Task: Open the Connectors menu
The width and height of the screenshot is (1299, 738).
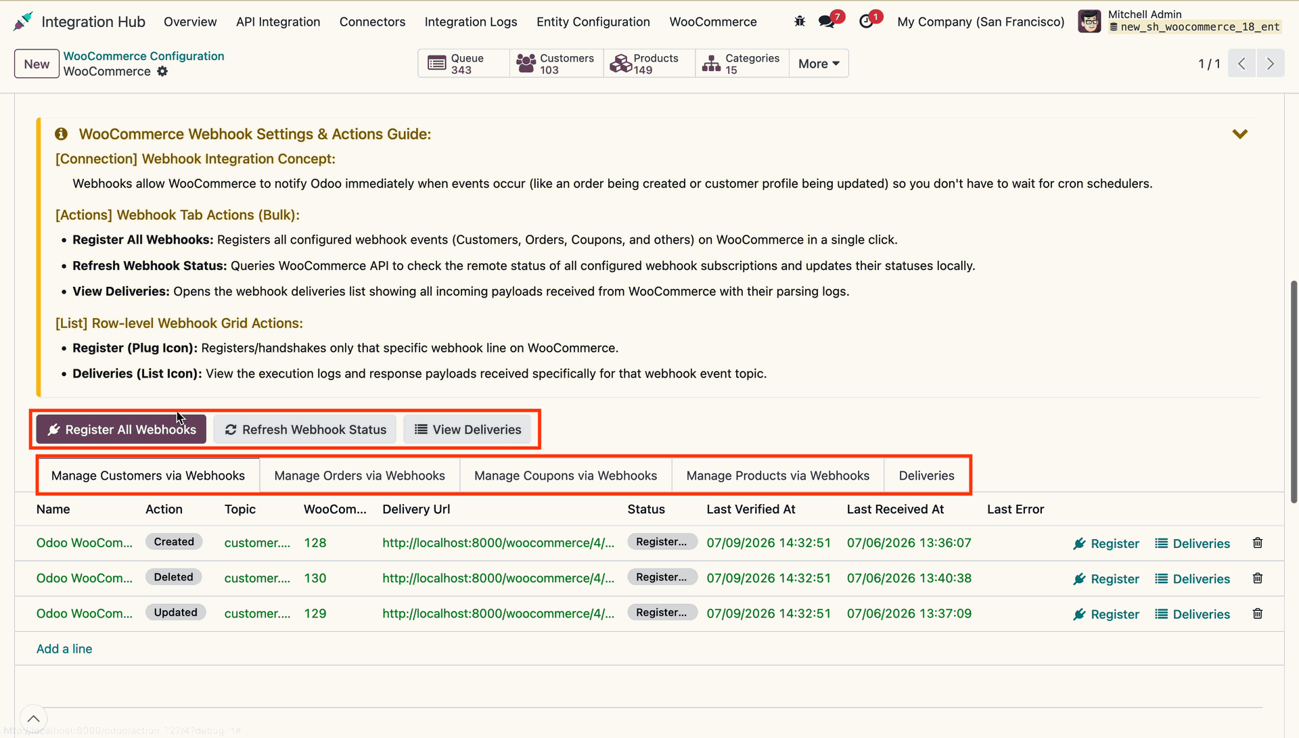Action: 372,22
